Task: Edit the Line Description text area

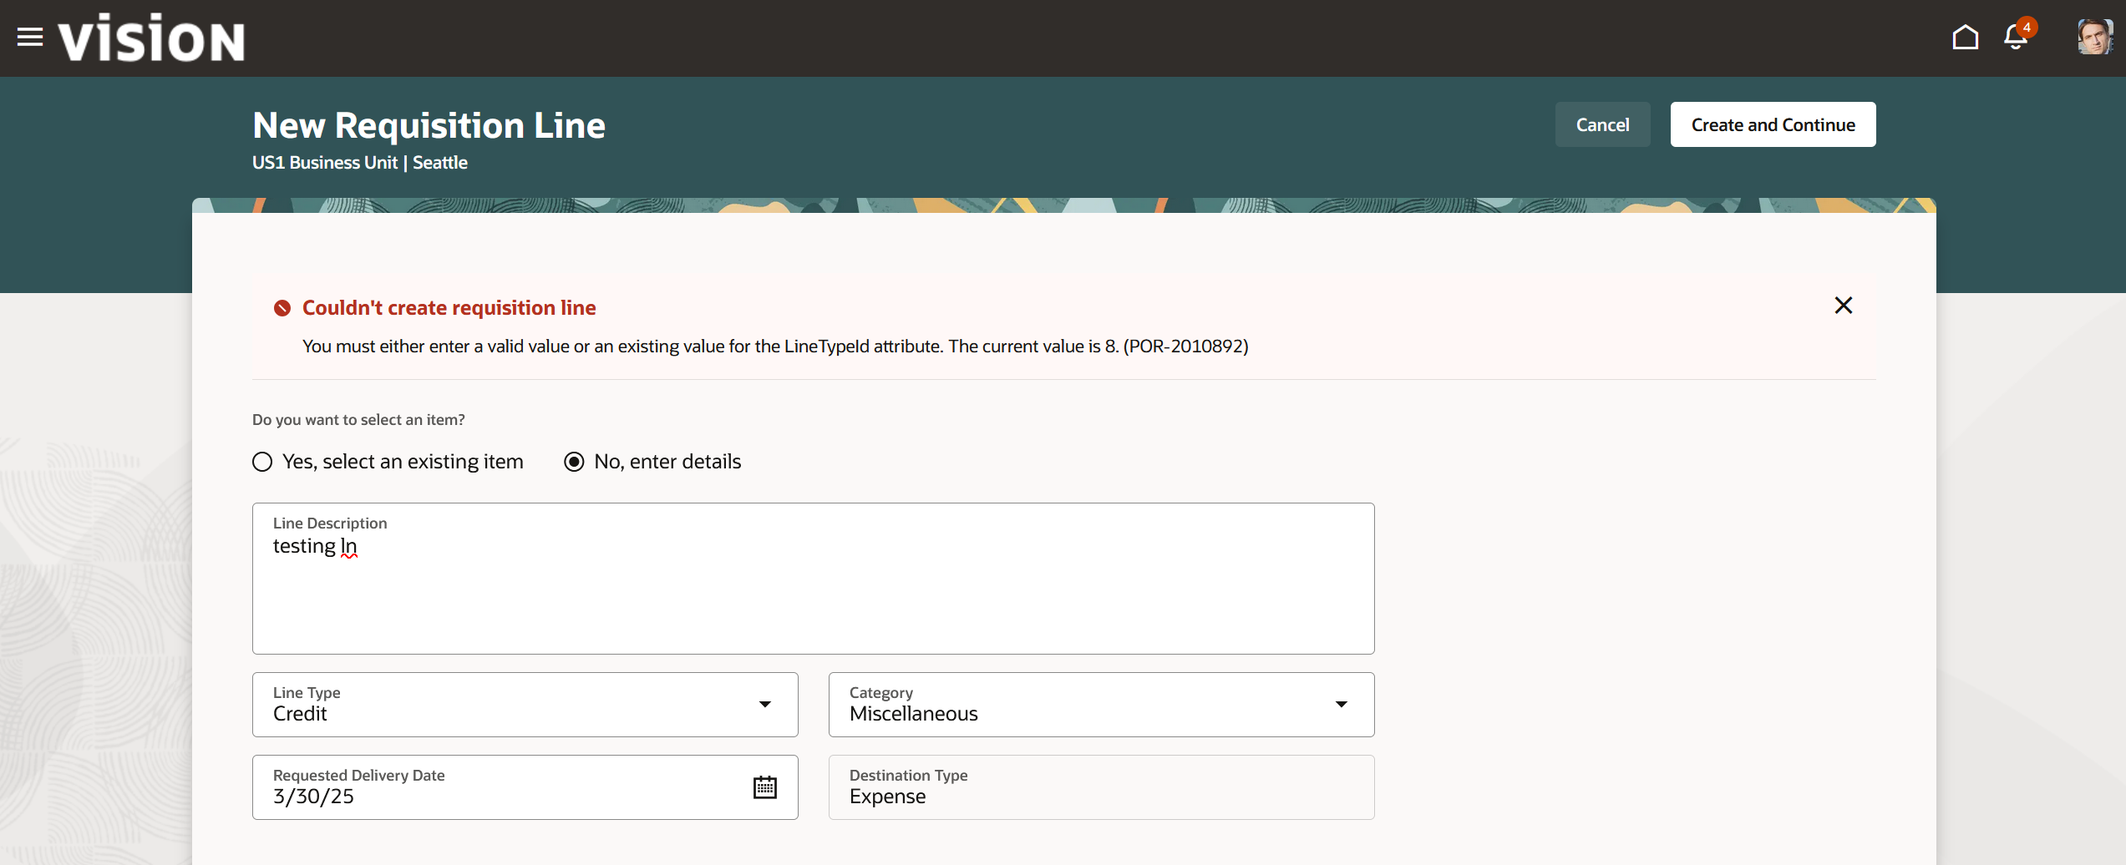Action: [813, 578]
